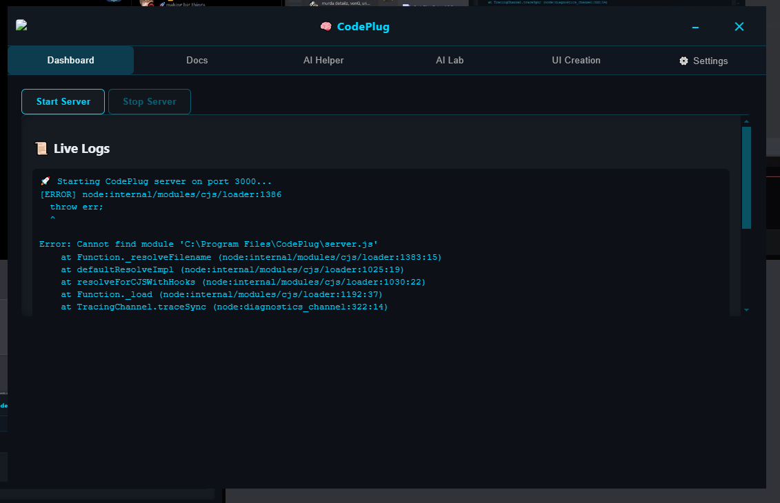This screenshot has height=503, width=780.
Task: Click the Start Server button
Action: coord(63,101)
